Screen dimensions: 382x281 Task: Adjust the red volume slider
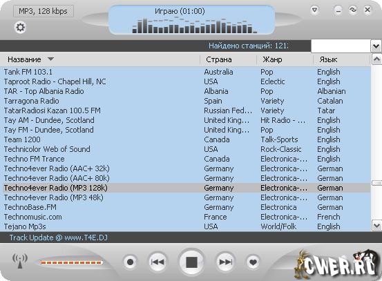pos(72,262)
